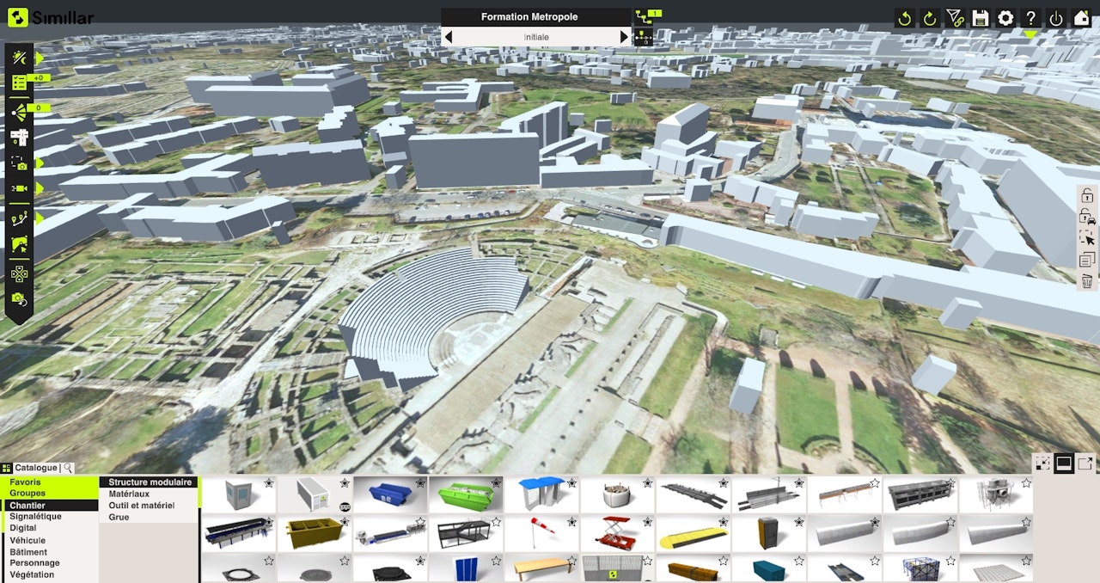Expand the green triangle below help icon
Screen dimensions: 1100x583
click(x=1030, y=34)
